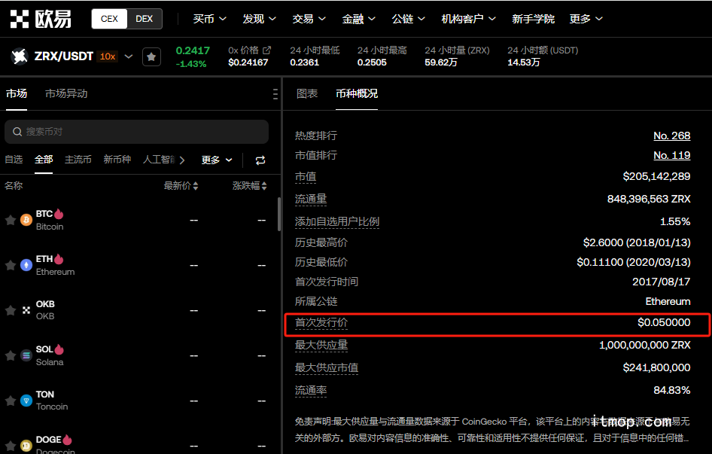This screenshot has width=712, height=454.
Task: Click the ETH hot flame icon
Action: point(59,258)
